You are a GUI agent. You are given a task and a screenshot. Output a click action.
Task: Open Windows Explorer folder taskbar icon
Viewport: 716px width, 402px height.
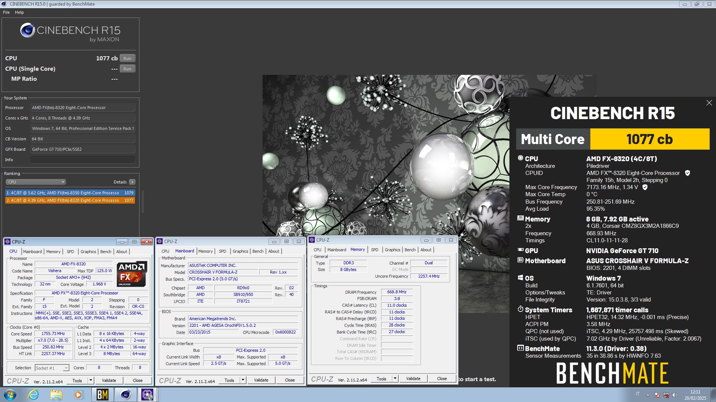[x=56, y=395]
